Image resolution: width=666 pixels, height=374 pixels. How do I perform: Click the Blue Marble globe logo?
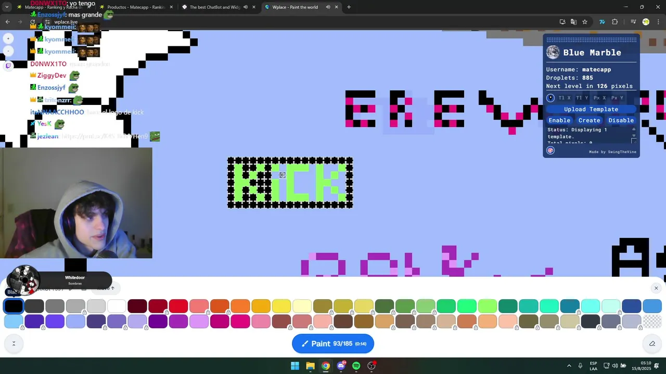553,52
